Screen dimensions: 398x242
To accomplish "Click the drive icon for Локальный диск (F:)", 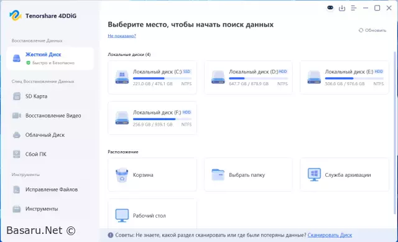I will pyautogui.click(x=122, y=118).
